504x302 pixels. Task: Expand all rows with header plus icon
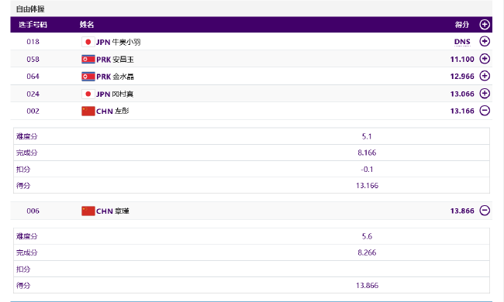pyautogui.click(x=485, y=24)
